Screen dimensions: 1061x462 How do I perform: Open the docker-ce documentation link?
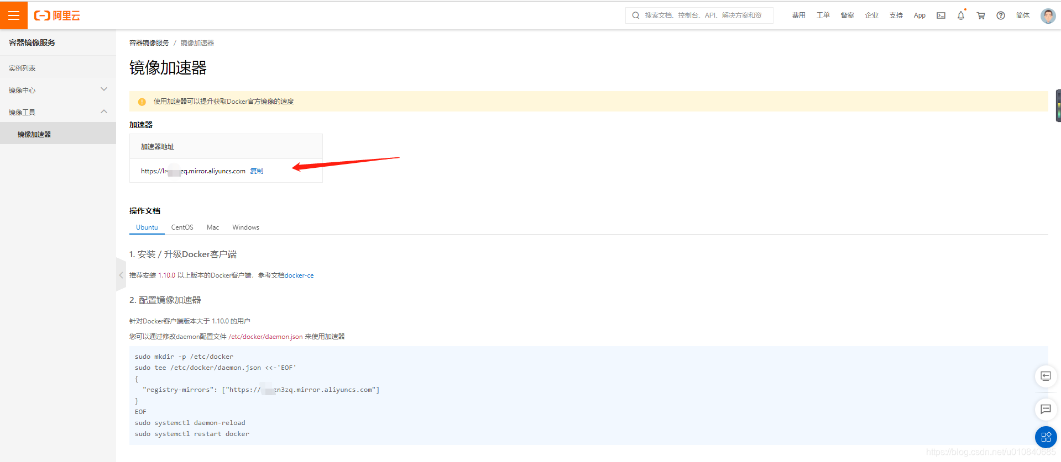[299, 275]
